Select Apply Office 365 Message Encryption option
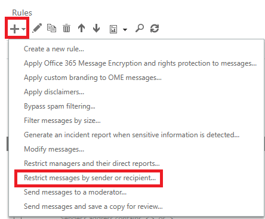This screenshot has width=265, height=219. pos(140,63)
